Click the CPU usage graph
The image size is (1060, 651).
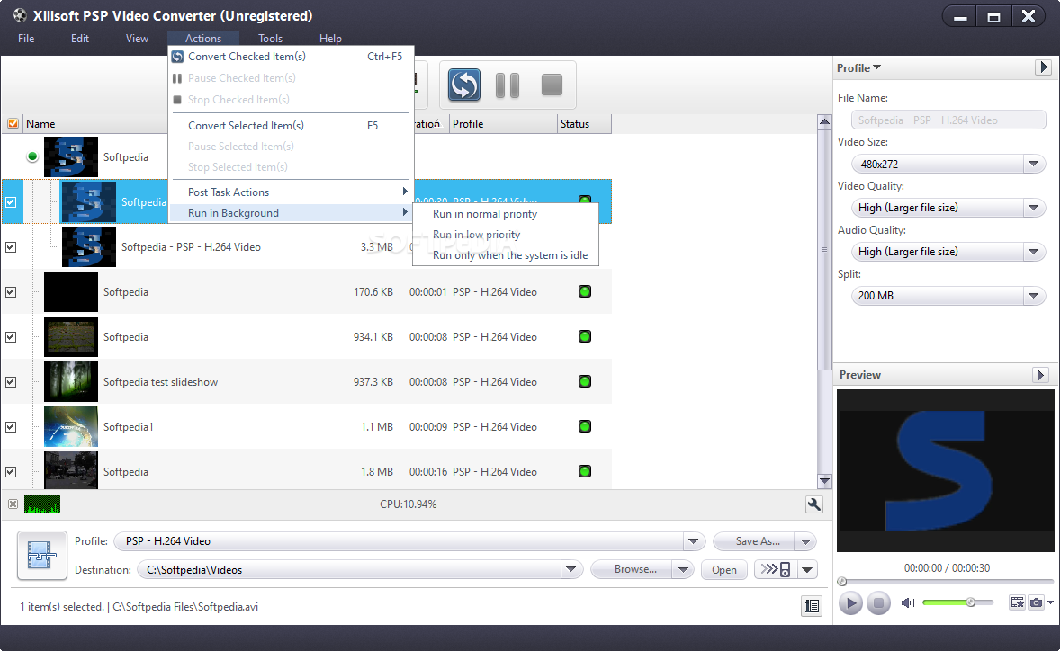42,504
